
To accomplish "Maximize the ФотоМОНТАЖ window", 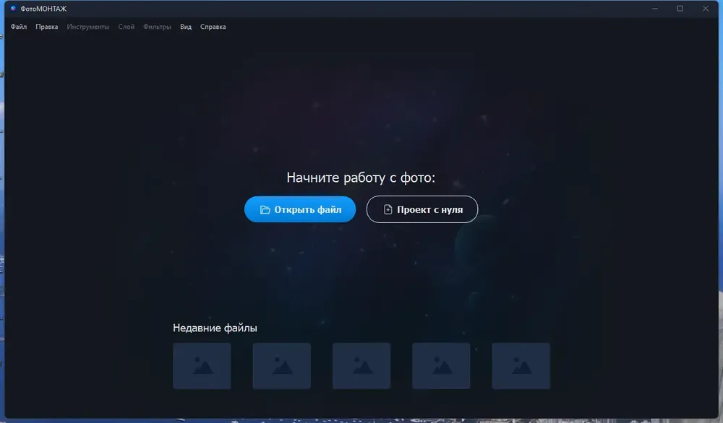I will tap(680, 9).
